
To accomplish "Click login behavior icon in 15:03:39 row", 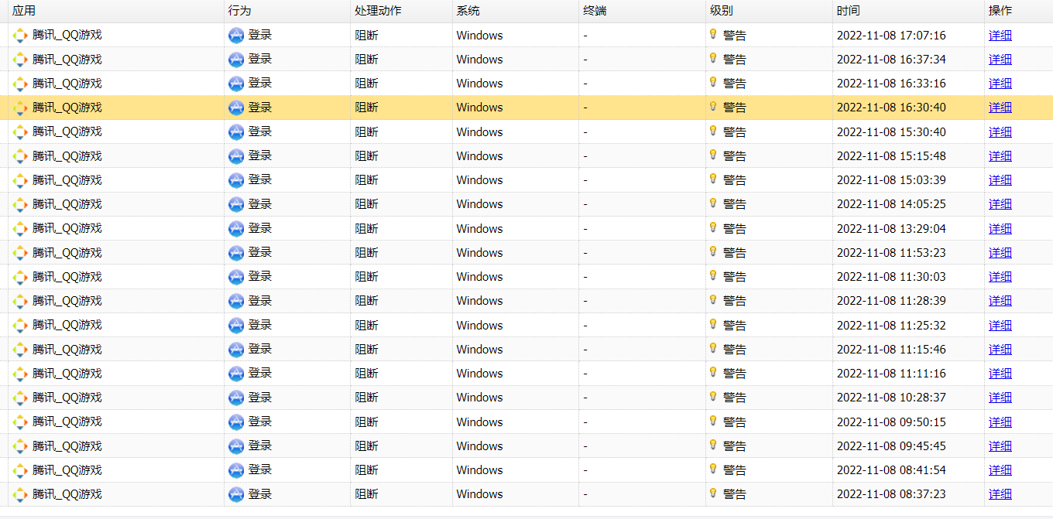I will tap(236, 180).
